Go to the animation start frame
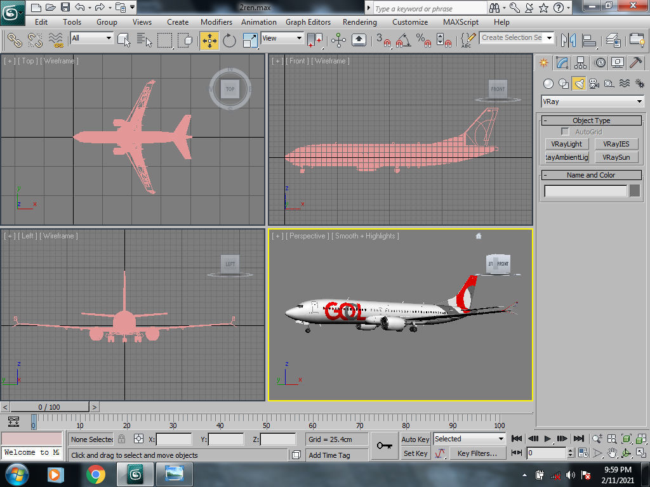The width and height of the screenshot is (650, 487). coord(517,439)
